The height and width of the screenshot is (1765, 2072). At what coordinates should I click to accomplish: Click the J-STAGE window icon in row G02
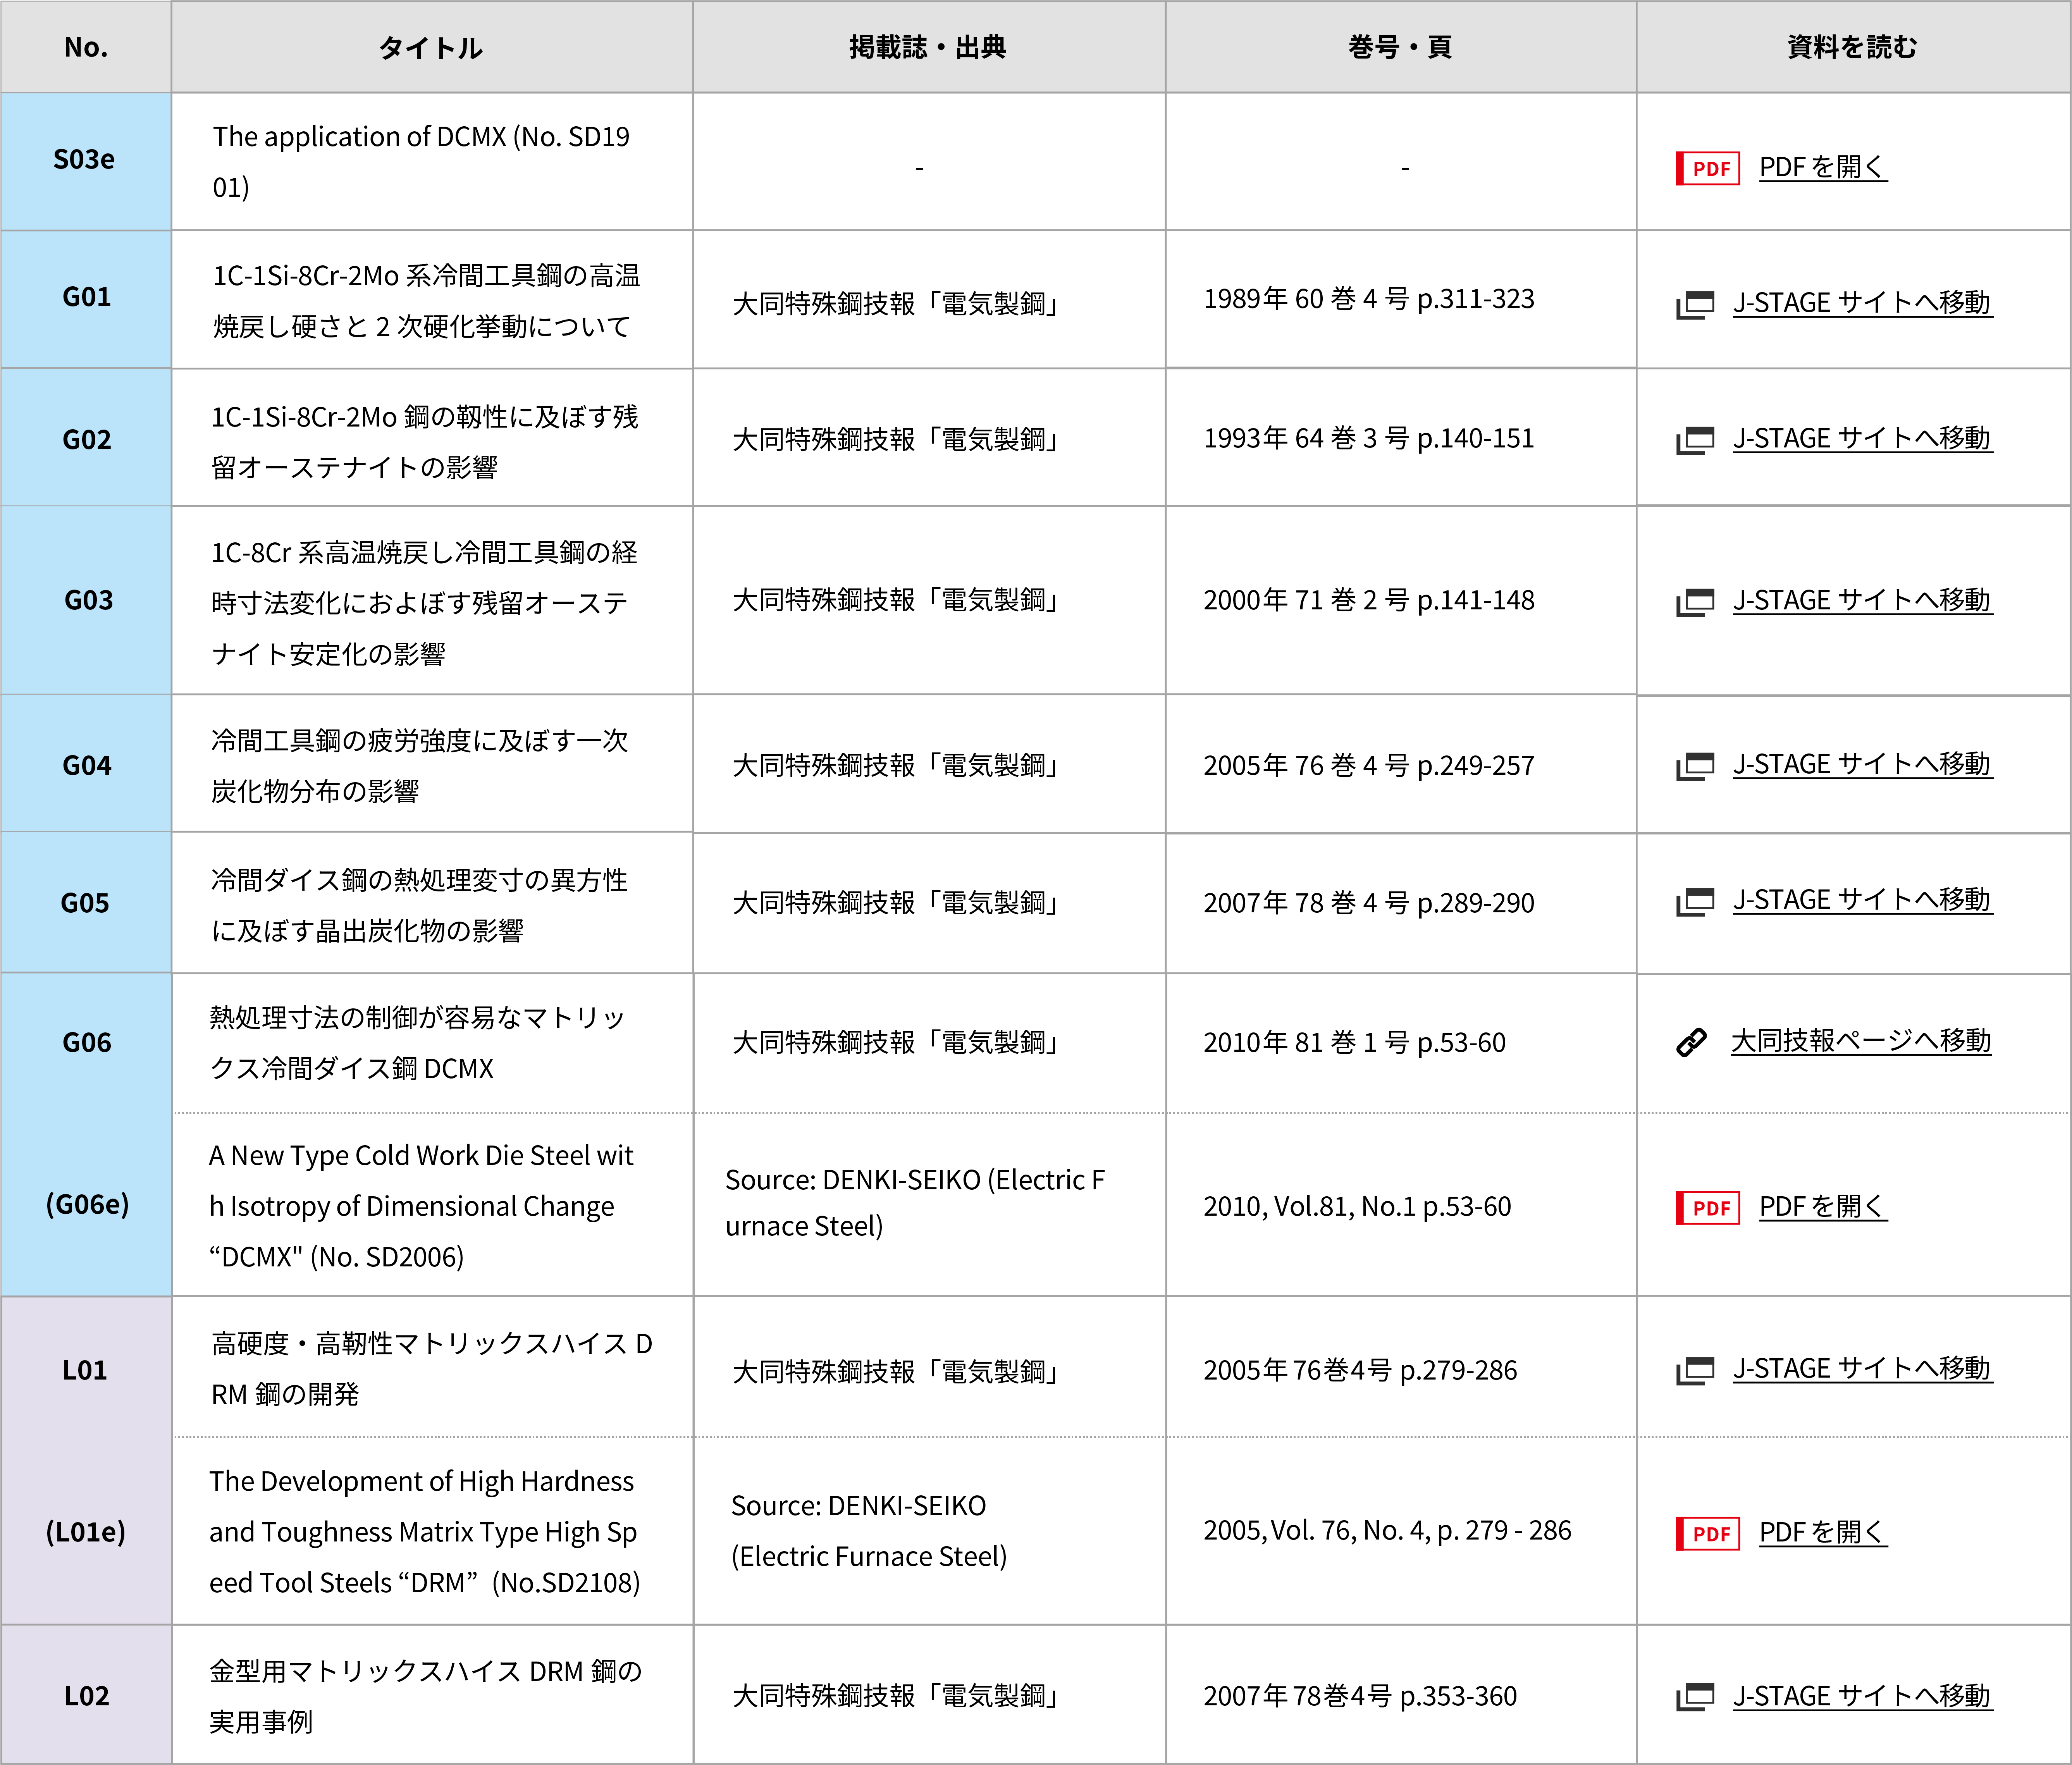coord(1695,440)
